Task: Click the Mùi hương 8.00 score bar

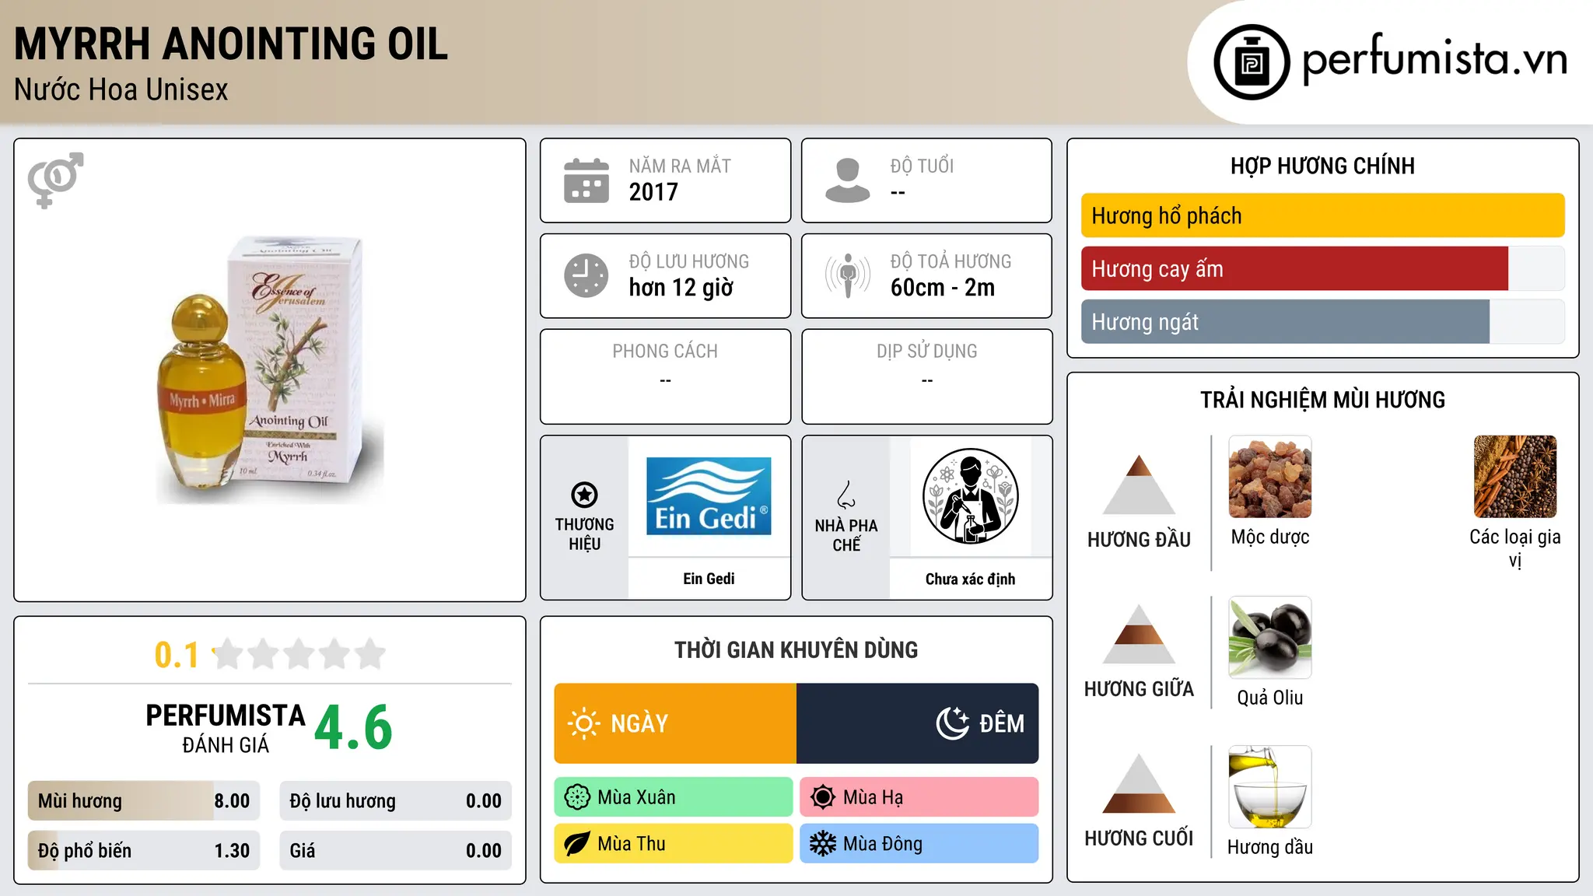Action: pos(144,801)
